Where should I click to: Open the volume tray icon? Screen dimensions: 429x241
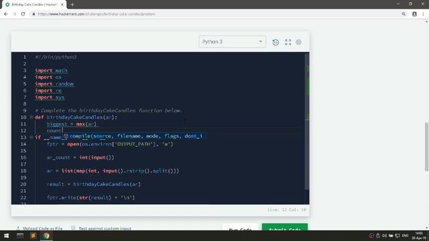pyautogui.click(x=384, y=236)
